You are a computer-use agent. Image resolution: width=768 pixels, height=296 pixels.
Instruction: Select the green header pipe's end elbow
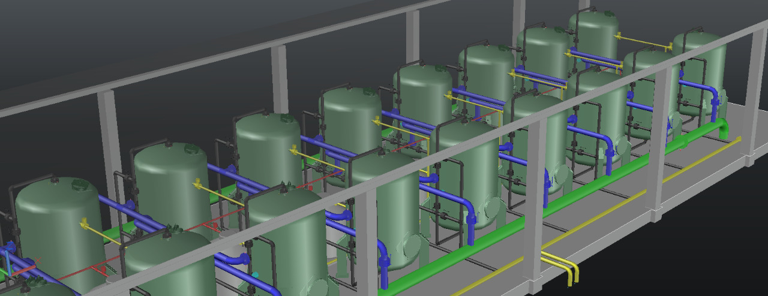723,127
